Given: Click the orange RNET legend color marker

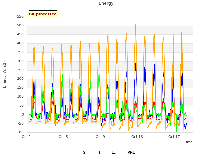Looking at the screenshot, I should tap(123, 153).
